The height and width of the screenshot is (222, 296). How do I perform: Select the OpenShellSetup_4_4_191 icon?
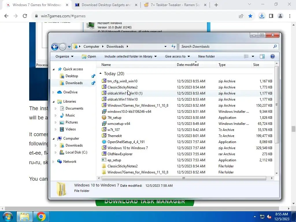click(x=104, y=142)
